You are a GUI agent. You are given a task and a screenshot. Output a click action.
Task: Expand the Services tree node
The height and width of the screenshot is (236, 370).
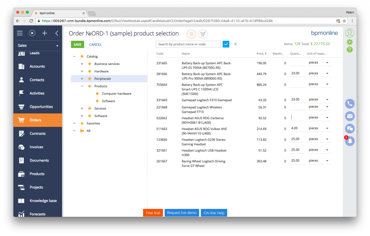coord(82,108)
